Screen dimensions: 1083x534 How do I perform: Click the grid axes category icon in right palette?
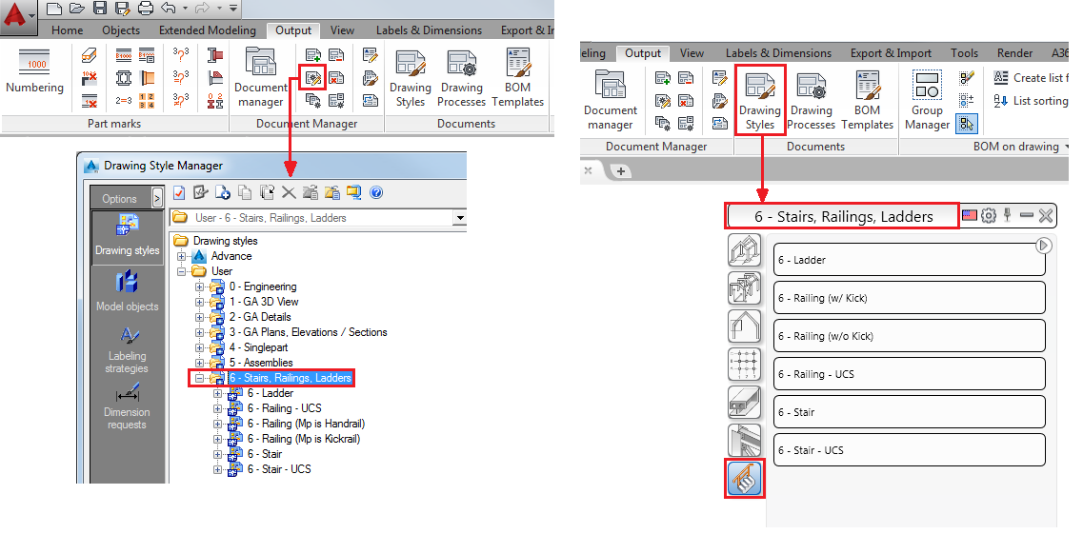tap(745, 365)
